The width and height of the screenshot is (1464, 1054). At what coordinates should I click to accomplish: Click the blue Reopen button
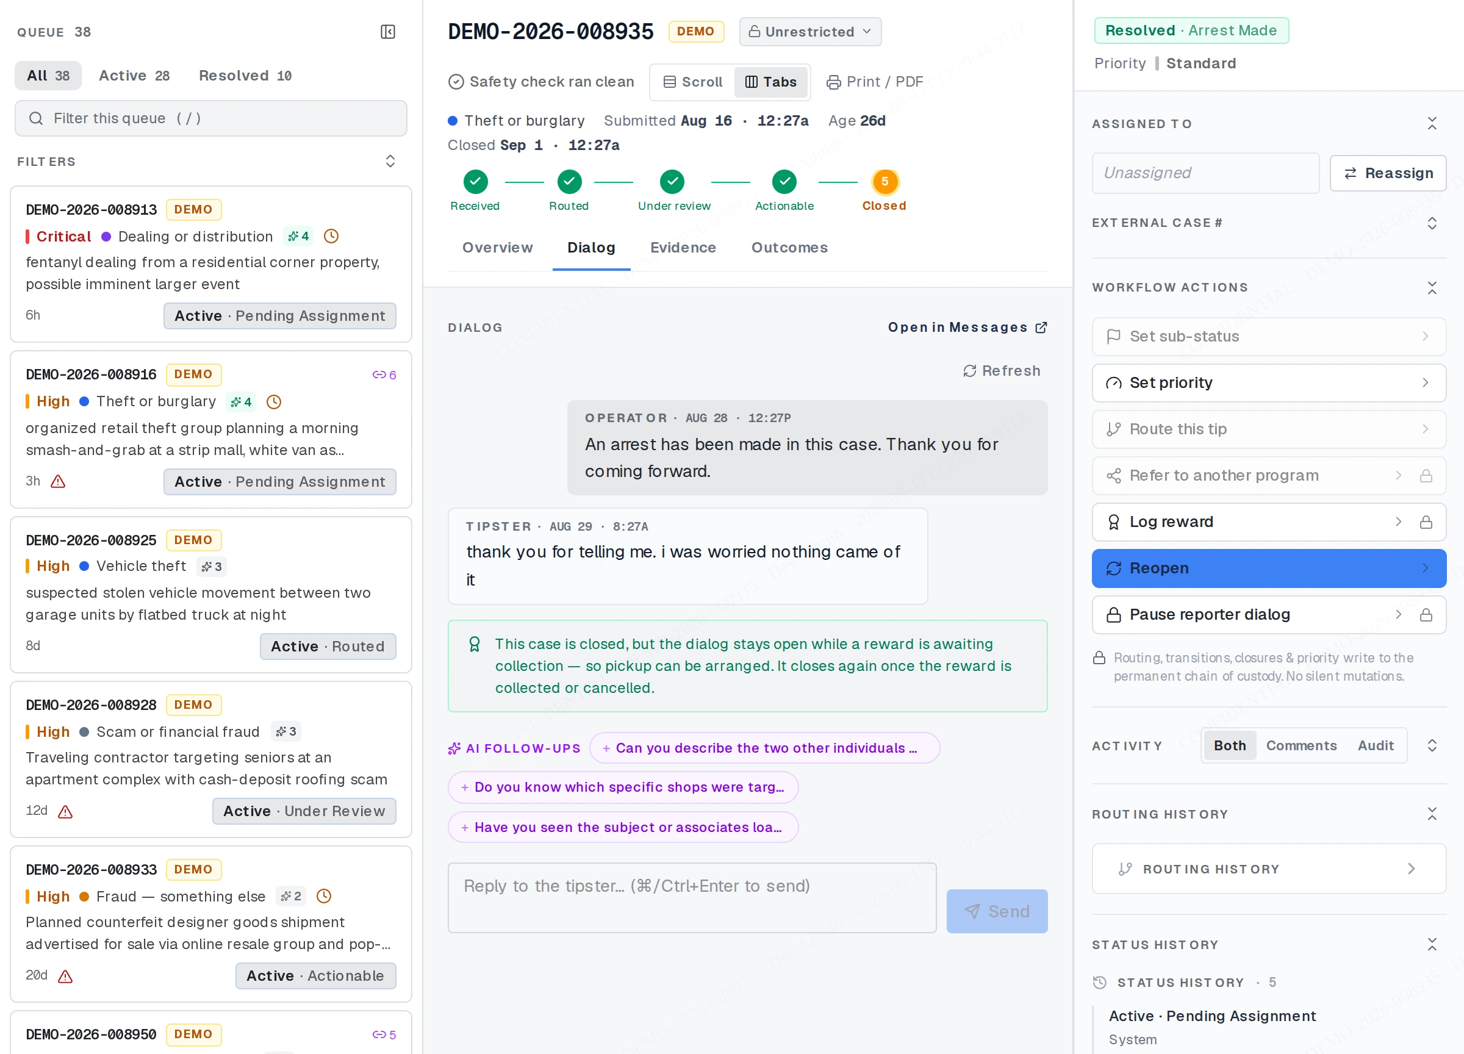click(1268, 568)
